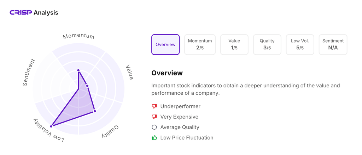
Task: Click the Value data point on radar chart
Action: pyautogui.click(x=87, y=86)
